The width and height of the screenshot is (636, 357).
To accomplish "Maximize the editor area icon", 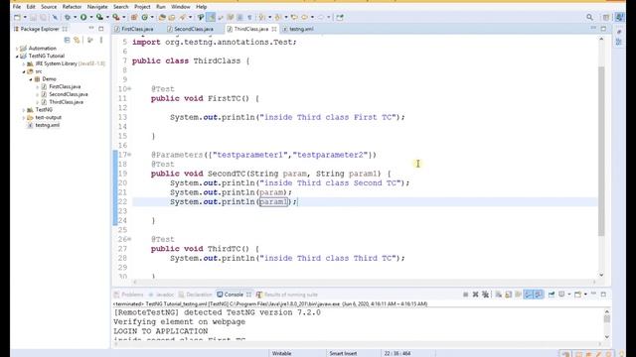I will point(603,29).
